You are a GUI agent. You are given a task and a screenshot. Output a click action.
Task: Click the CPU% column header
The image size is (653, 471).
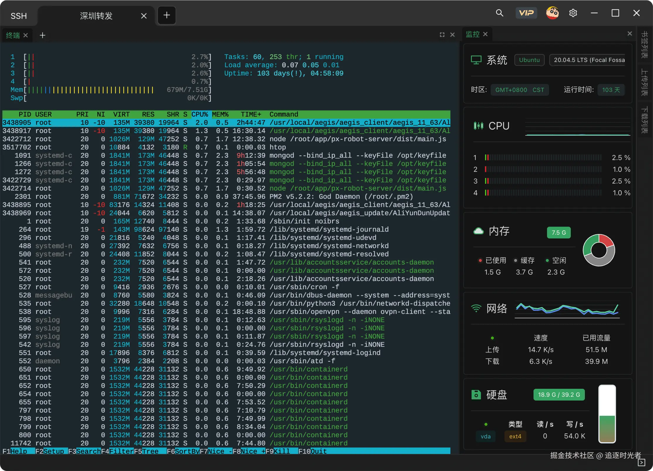[200, 114]
